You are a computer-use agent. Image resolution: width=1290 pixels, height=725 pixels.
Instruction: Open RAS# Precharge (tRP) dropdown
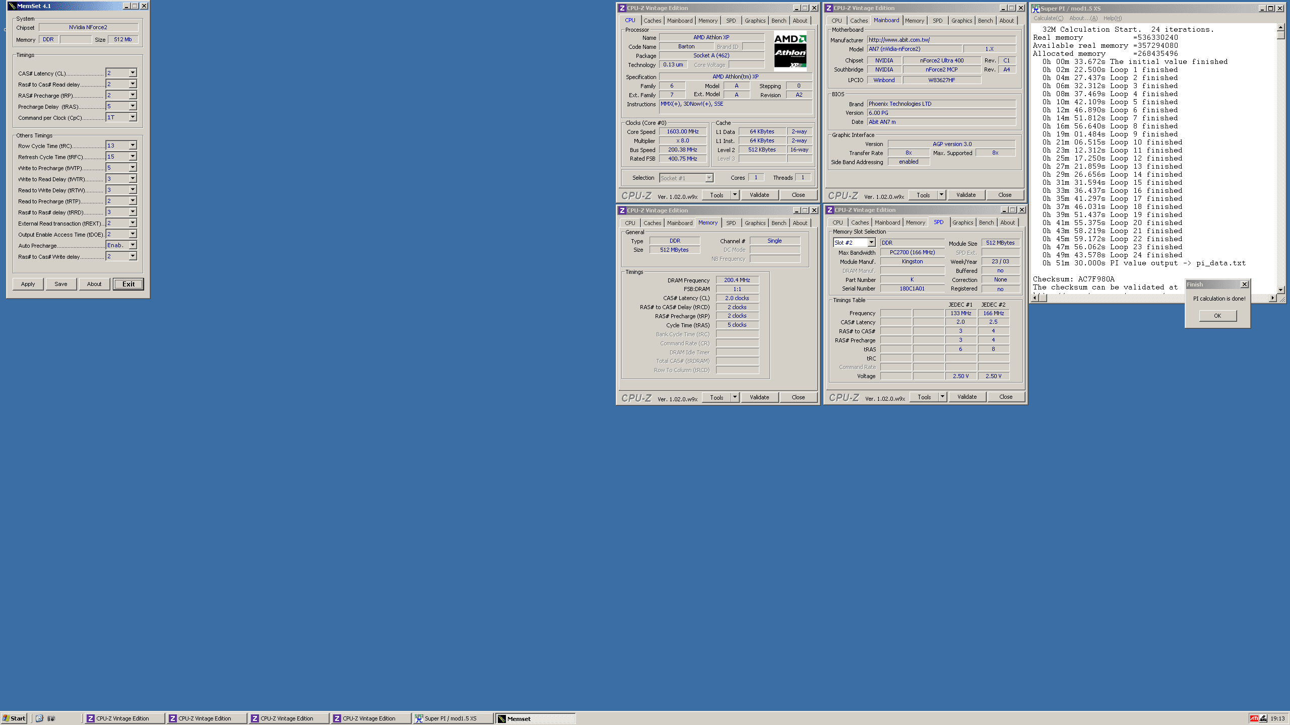(x=133, y=95)
